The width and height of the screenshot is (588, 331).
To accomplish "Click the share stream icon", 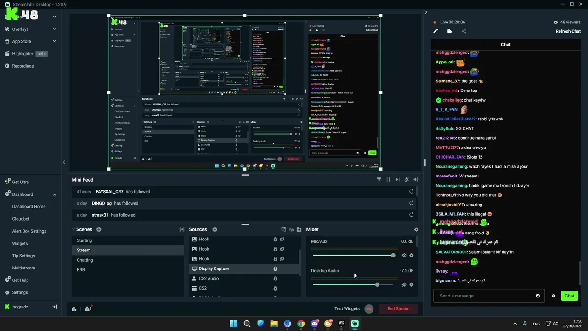I will (x=464, y=31).
